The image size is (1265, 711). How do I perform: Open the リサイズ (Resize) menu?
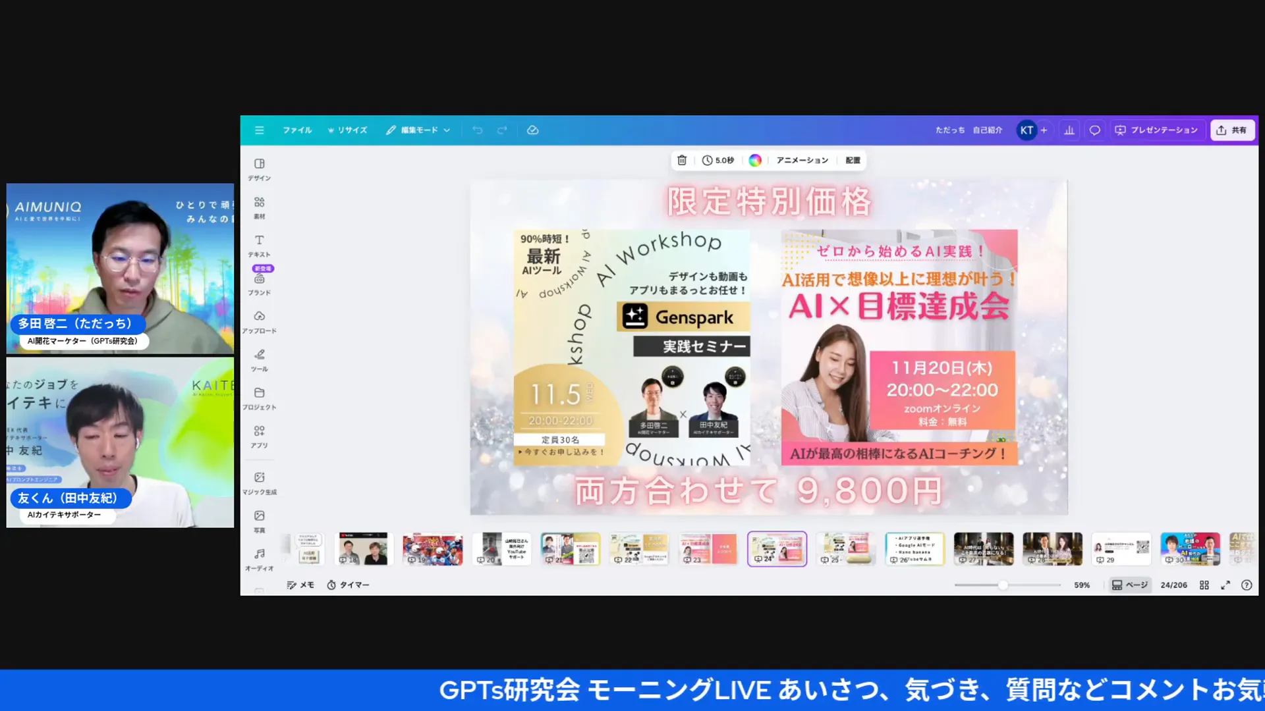point(347,130)
